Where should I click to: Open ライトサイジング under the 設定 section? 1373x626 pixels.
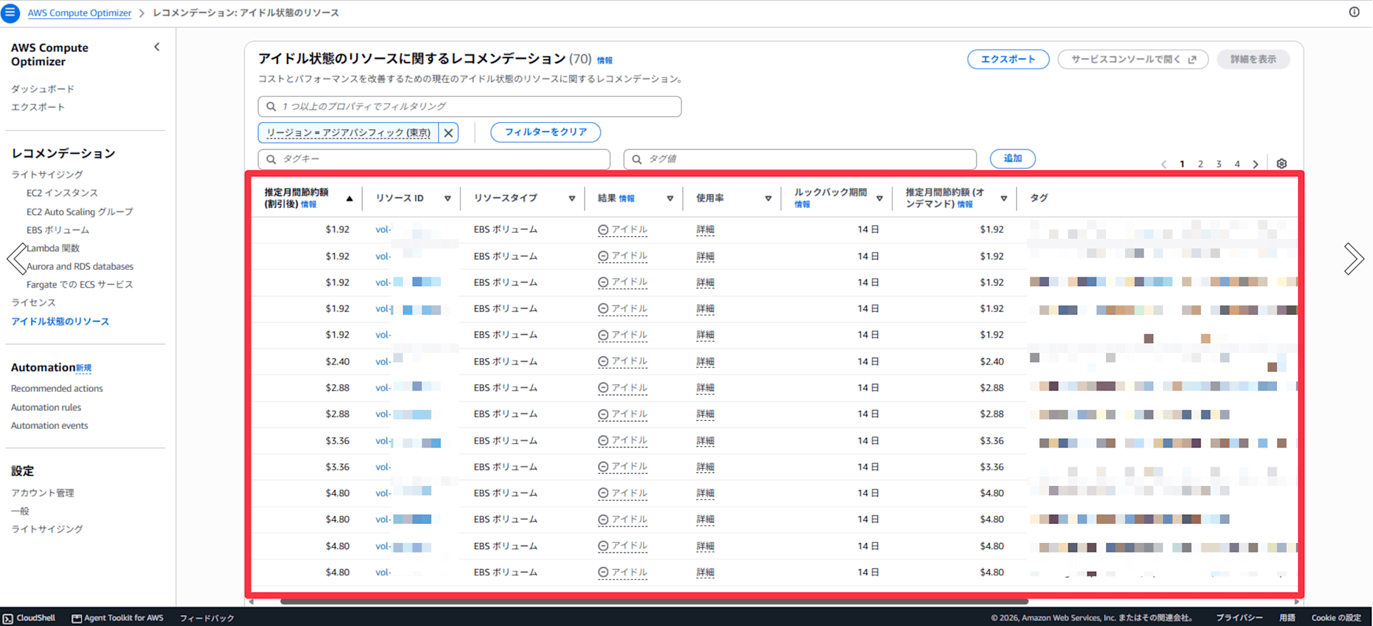47,529
